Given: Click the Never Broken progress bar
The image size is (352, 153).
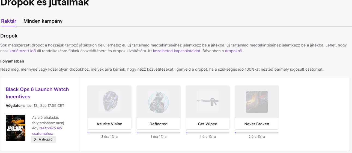Looking at the screenshot, I should (257, 133).
